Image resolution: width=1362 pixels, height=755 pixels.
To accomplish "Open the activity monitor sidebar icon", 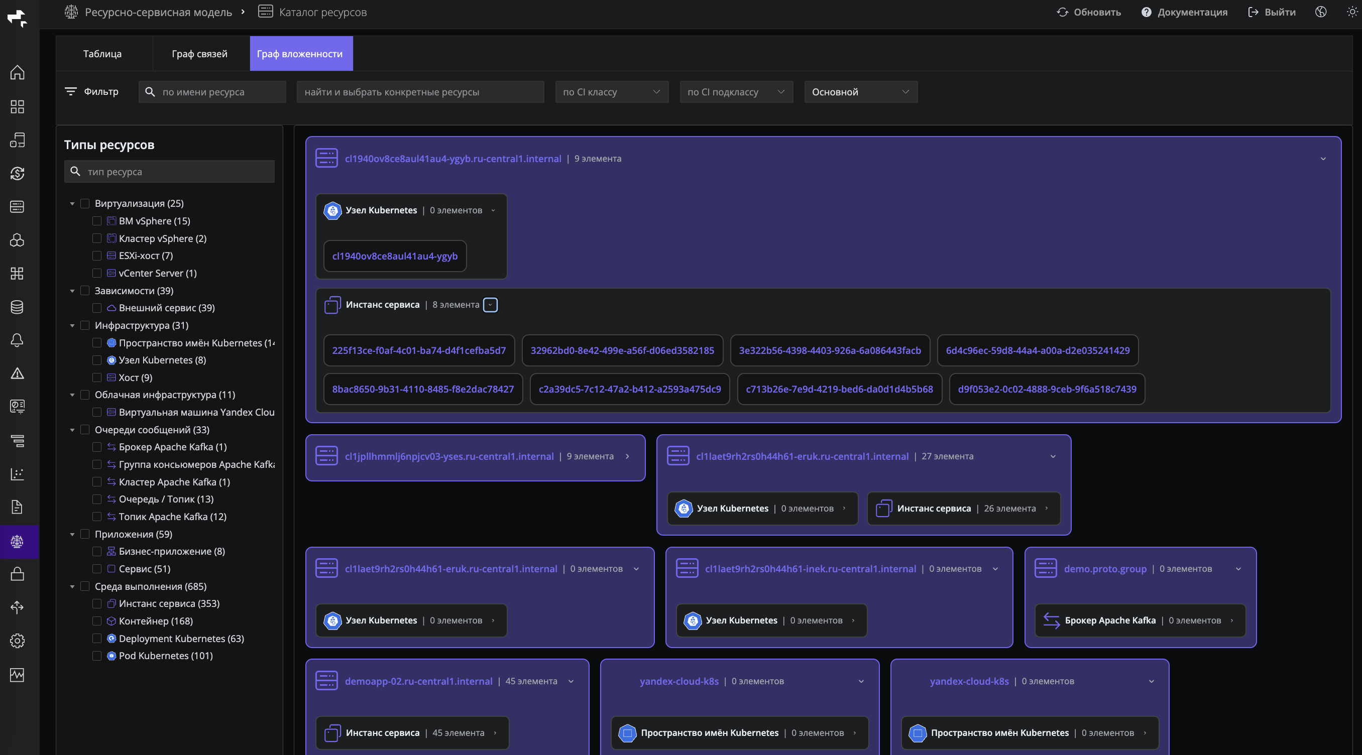I will 18,675.
